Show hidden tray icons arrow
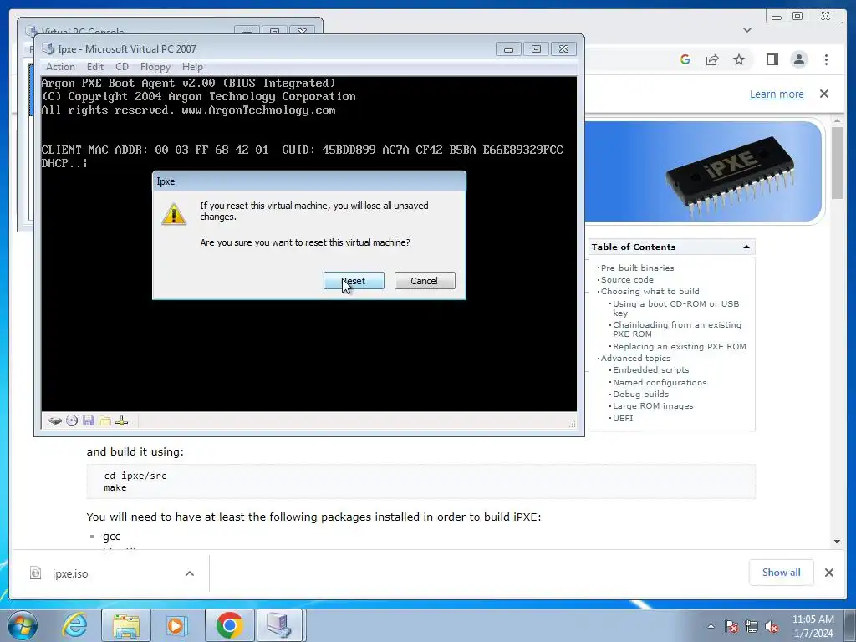The width and height of the screenshot is (856, 642). [x=711, y=626]
